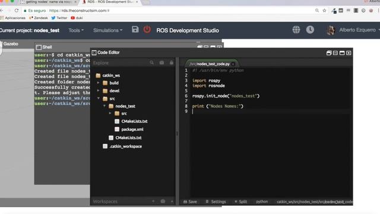Select the nodes_test folder in tree

[125, 106]
